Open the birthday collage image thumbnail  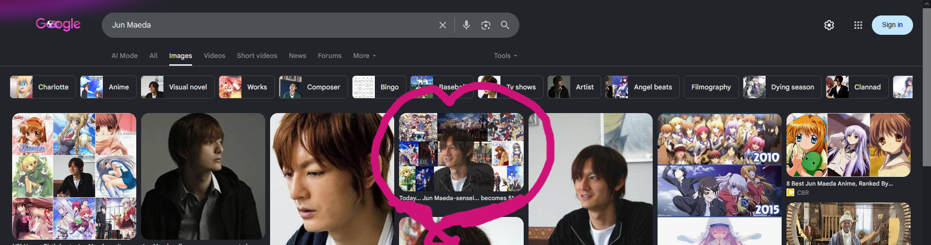[x=461, y=152]
